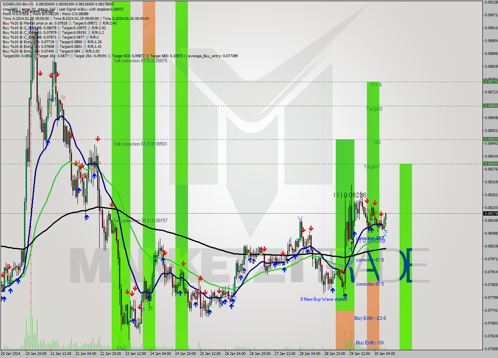Select the 0.08319 price axis value

click(x=491, y=182)
